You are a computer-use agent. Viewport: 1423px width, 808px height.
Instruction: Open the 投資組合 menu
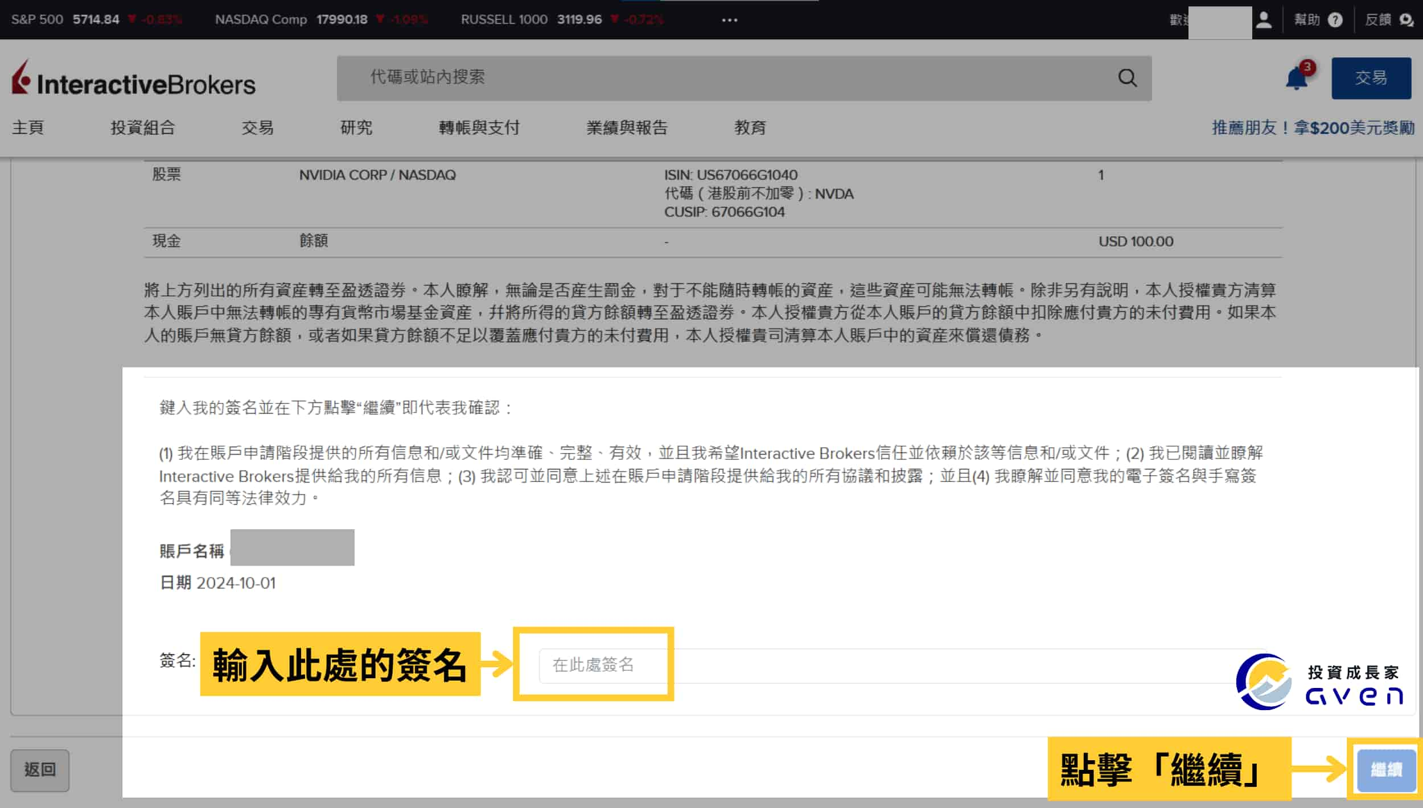pos(142,127)
